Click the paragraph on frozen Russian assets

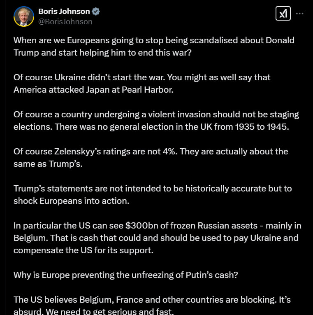[x=157, y=238]
